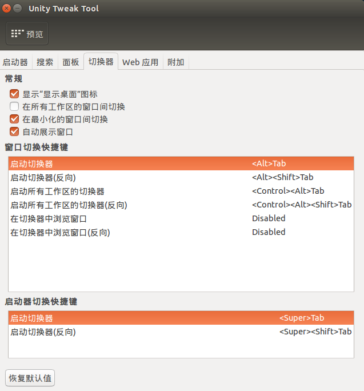
Task: Select the 在切换器中浏览窗口 row
Action: (181, 218)
